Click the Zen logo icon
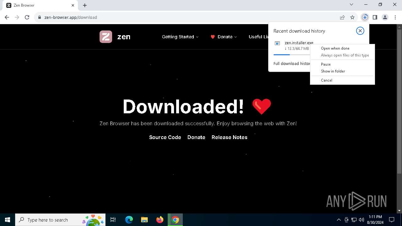402x226 pixels. coord(106,37)
